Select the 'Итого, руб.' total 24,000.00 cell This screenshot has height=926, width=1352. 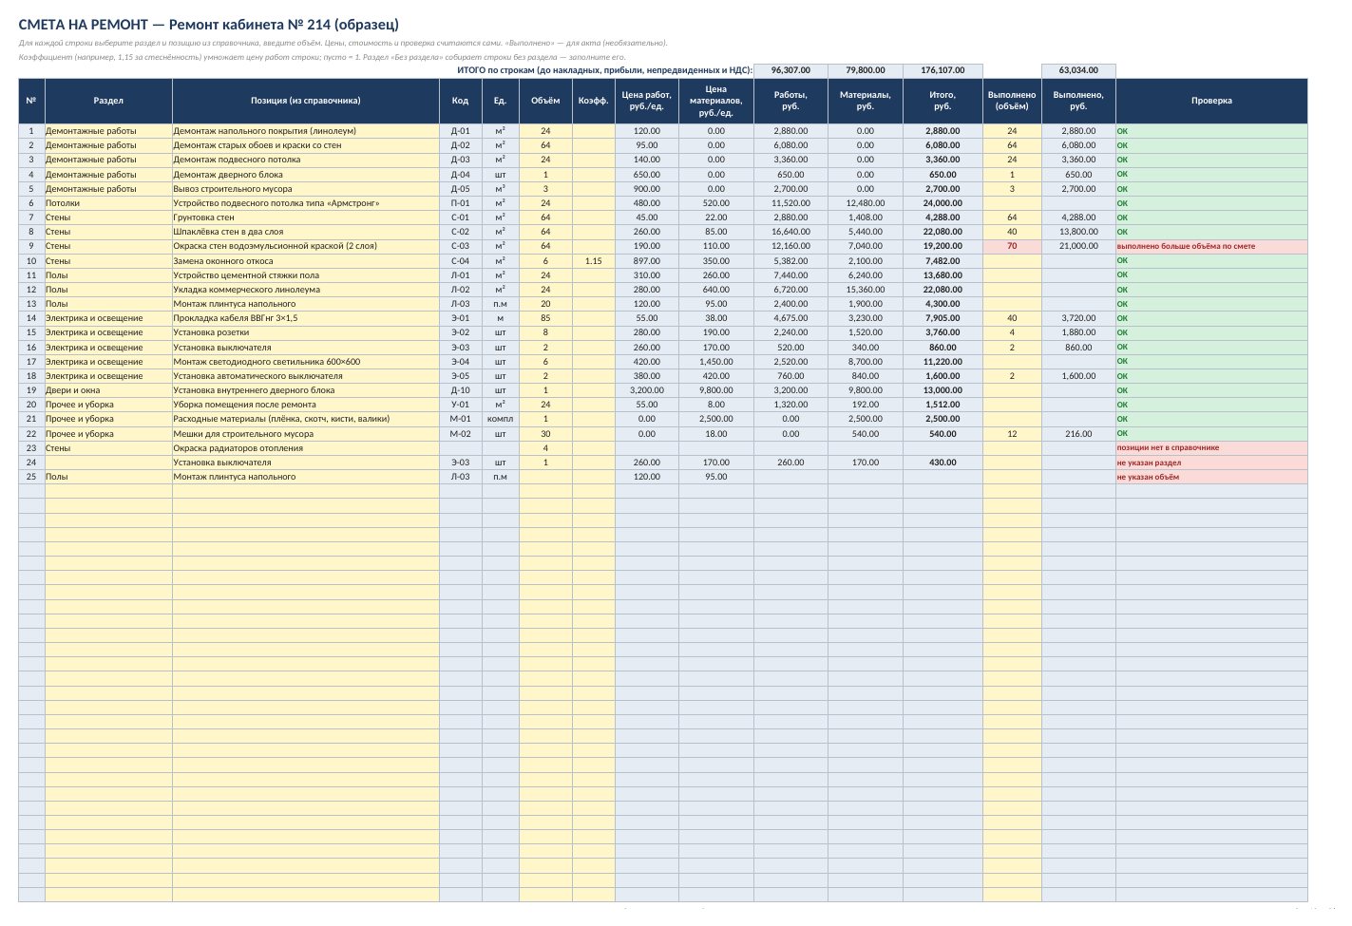pyautogui.click(x=943, y=203)
